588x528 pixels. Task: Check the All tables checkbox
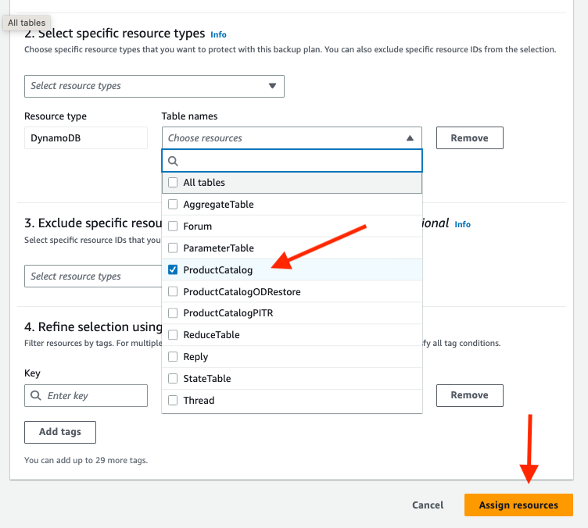pyautogui.click(x=173, y=182)
